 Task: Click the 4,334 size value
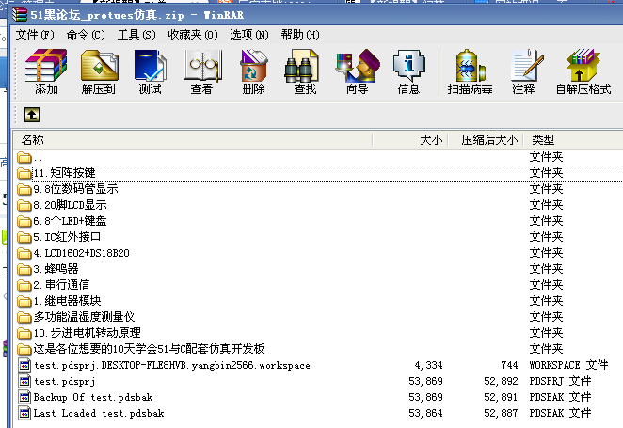pyautogui.click(x=428, y=365)
